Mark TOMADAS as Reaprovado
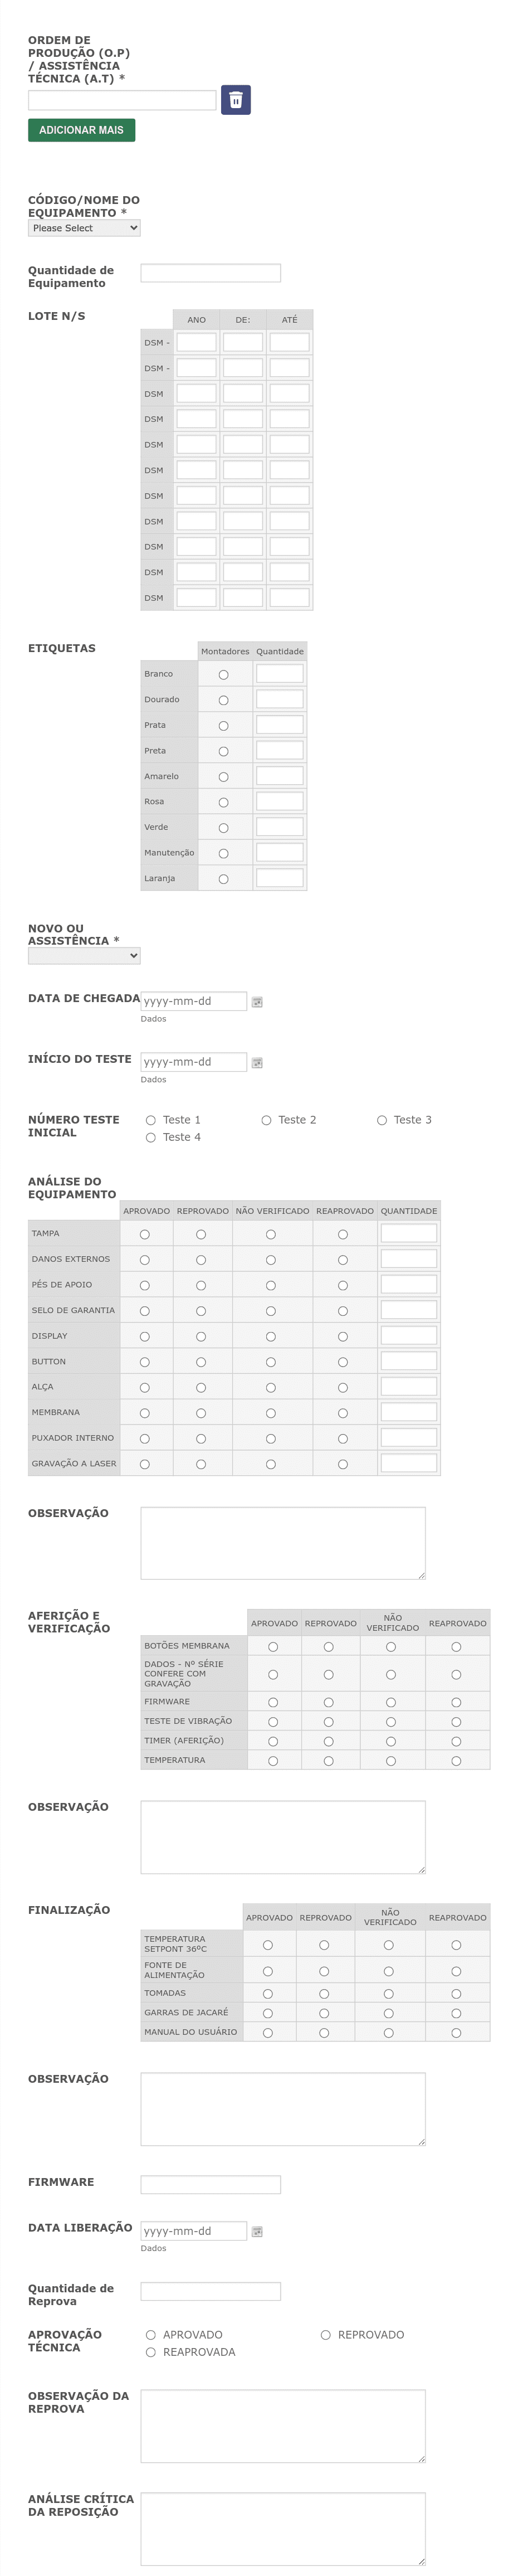This screenshot has width=518, height=2576. tap(456, 1994)
